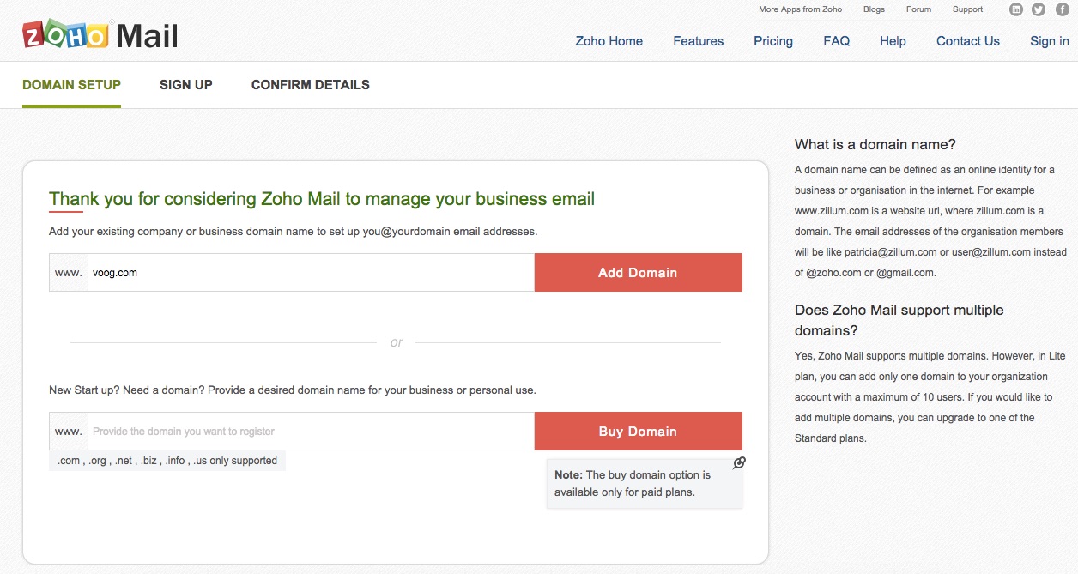Open Zoho Home from navigation

(x=609, y=41)
